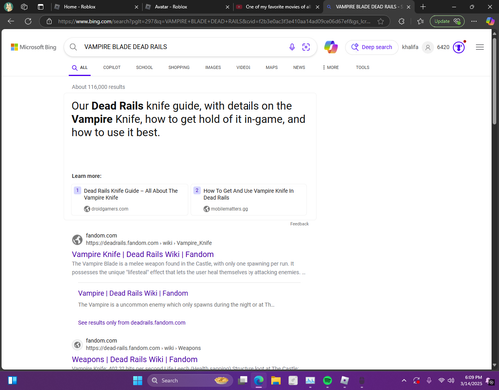Image resolution: width=499 pixels, height=390 pixels.
Task: Open Task View icon in taskbar
Action: tap(243, 380)
